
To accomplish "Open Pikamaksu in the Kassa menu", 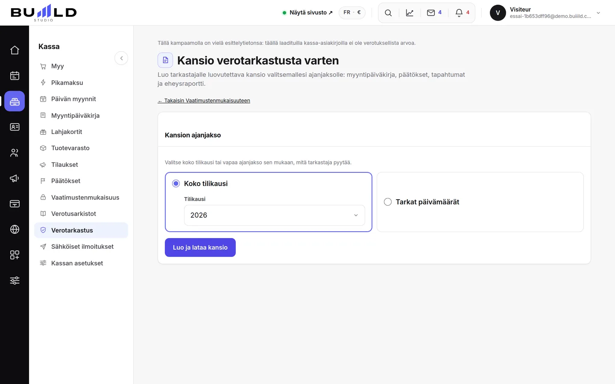I will point(81,83).
